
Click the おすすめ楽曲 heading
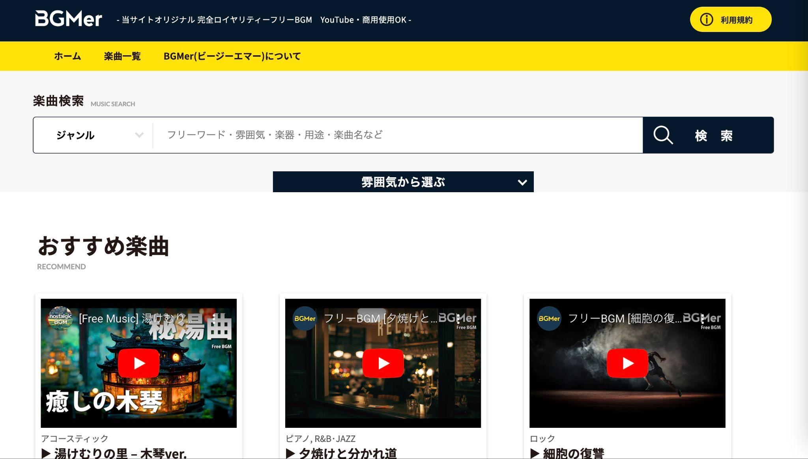click(103, 246)
